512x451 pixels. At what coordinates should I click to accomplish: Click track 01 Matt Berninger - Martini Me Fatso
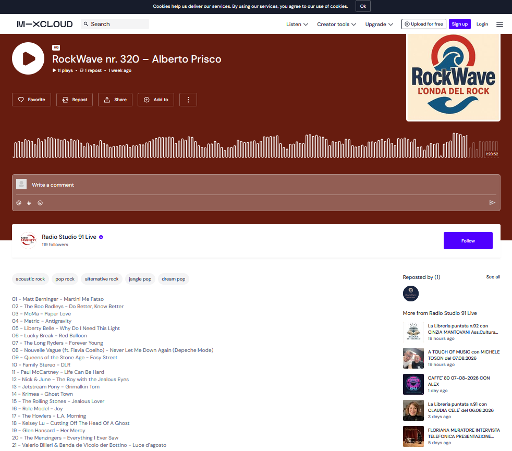click(58, 299)
